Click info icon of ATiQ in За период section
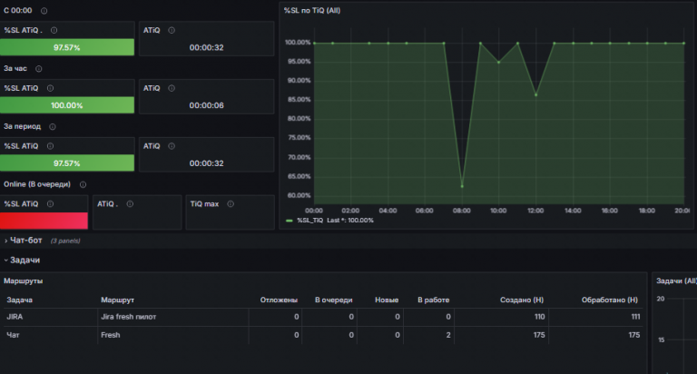This screenshot has width=697, height=374. 172,146
